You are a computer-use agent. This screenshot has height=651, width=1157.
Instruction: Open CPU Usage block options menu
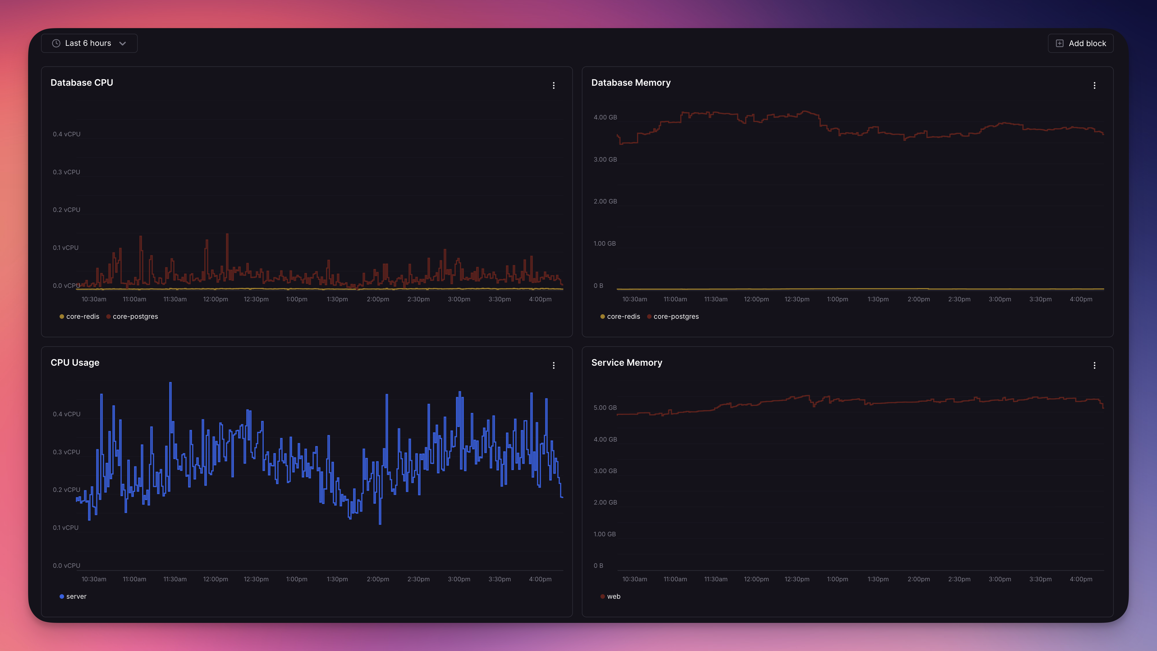(x=553, y=365)
